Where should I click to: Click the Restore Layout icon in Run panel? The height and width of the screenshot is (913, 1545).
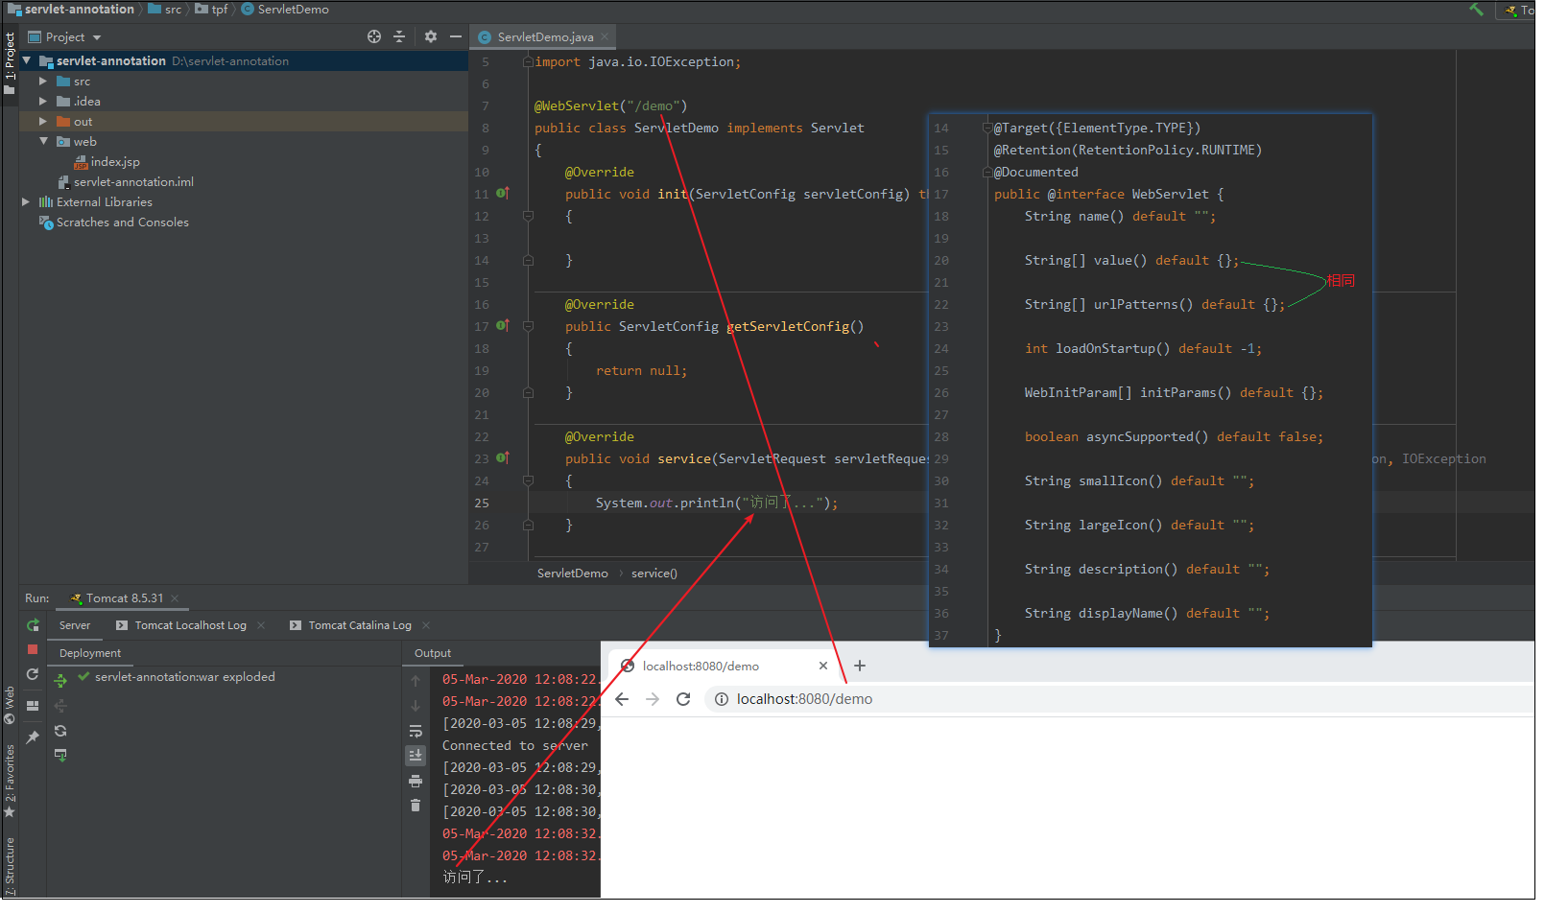point(33,706)
